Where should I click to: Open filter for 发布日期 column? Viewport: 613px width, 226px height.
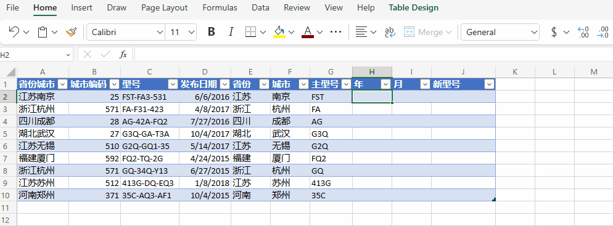(x=225, y=84)
